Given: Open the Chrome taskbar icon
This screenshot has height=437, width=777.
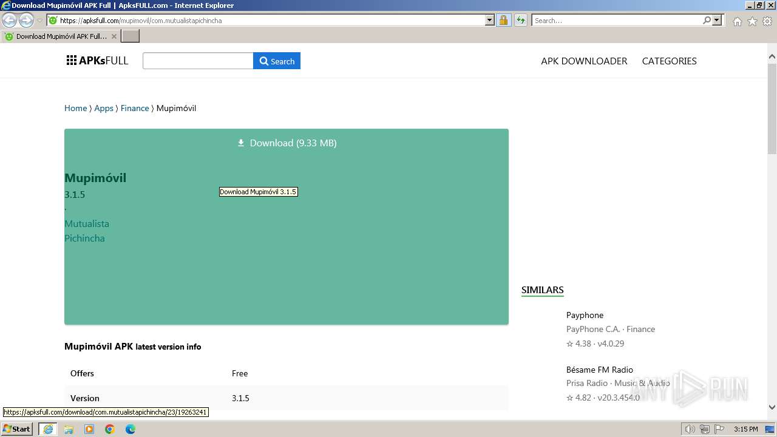Looking at the screenshot, I should (110, 429).
